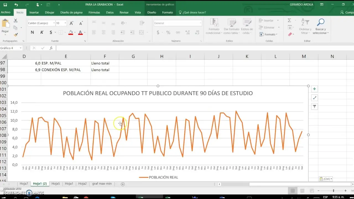This screenshot has width=354, height=199.
Task: Toggle chart styles with the brush button
Action: click(x=314, y=98)
